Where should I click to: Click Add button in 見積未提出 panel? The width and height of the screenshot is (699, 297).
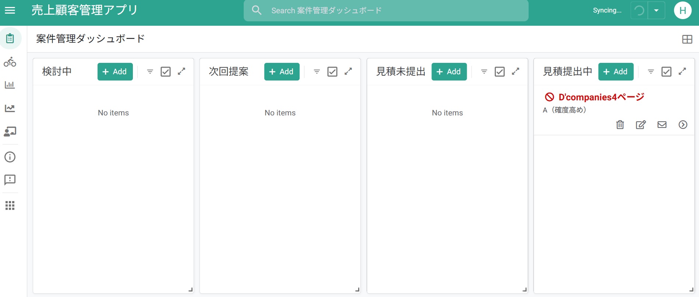point(449,72)
